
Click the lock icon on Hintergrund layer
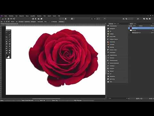(x=151, y=33)
